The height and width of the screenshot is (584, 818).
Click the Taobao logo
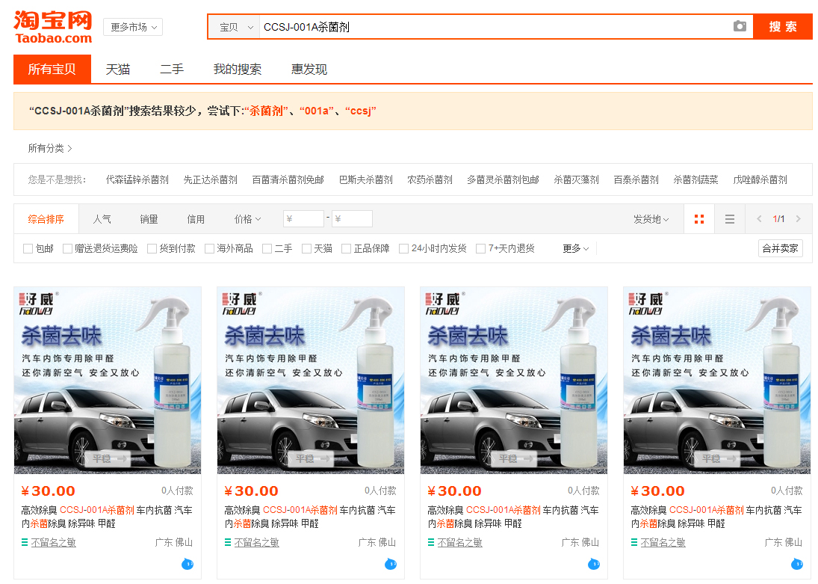click(53, 27)
